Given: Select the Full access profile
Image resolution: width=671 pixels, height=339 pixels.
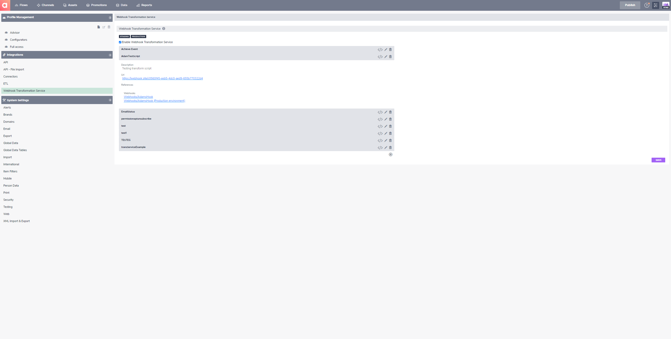Looking at the screenshot, I should 17,47.
